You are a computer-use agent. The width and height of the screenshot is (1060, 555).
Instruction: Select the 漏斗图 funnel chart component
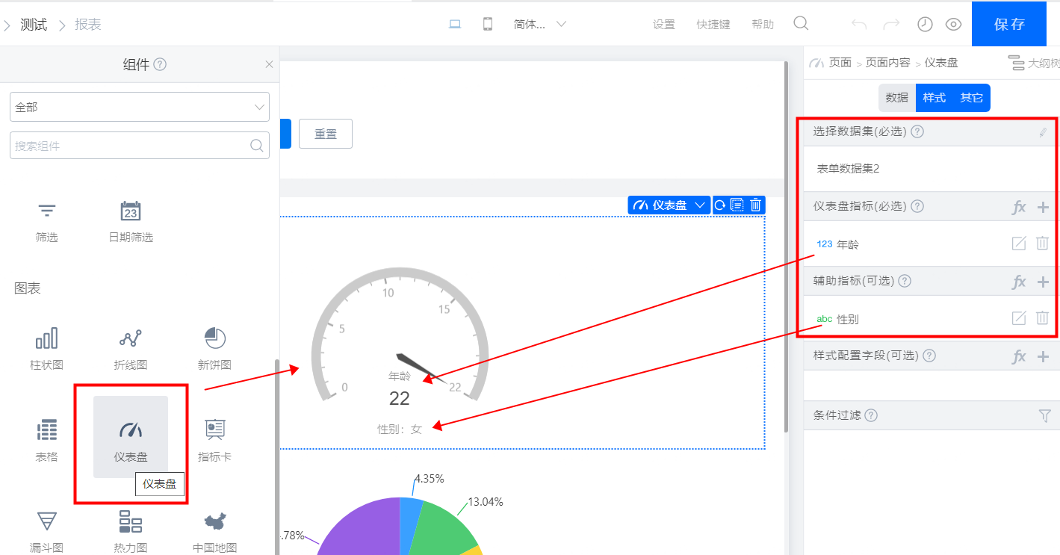pos(46,532)
